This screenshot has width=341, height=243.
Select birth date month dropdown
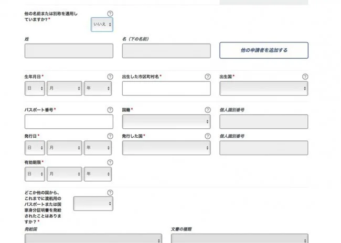coord(65,89)
